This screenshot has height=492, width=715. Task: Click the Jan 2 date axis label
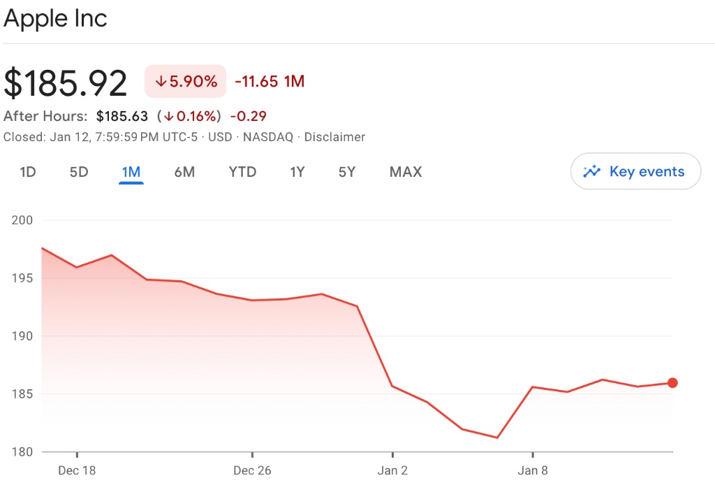click(x=392, y=470)
